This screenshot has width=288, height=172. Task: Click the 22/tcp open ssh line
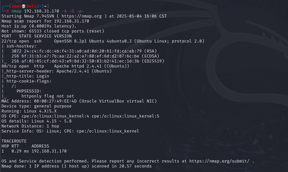103,41
